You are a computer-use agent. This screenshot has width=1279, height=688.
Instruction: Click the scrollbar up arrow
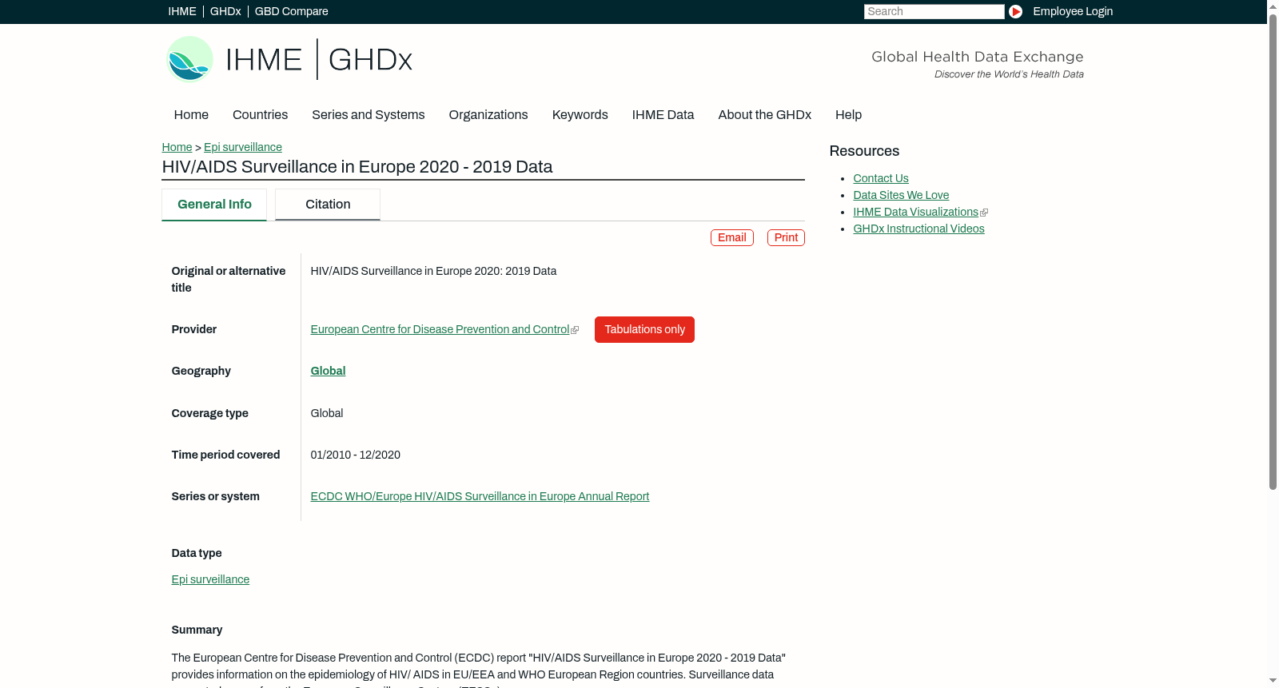[1273, 6]
